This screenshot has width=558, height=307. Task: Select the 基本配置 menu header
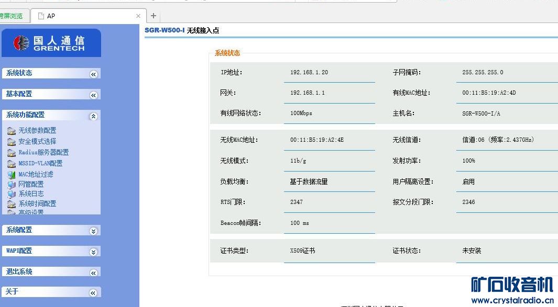point(51,94)
